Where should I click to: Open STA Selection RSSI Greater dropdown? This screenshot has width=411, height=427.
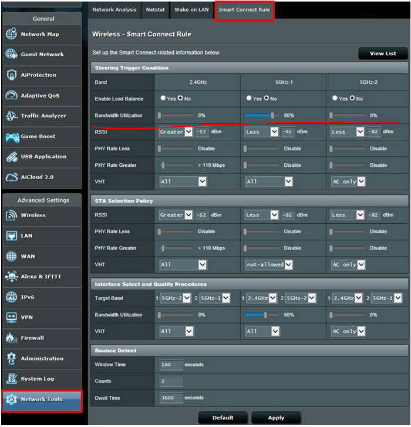pos(176,215)
